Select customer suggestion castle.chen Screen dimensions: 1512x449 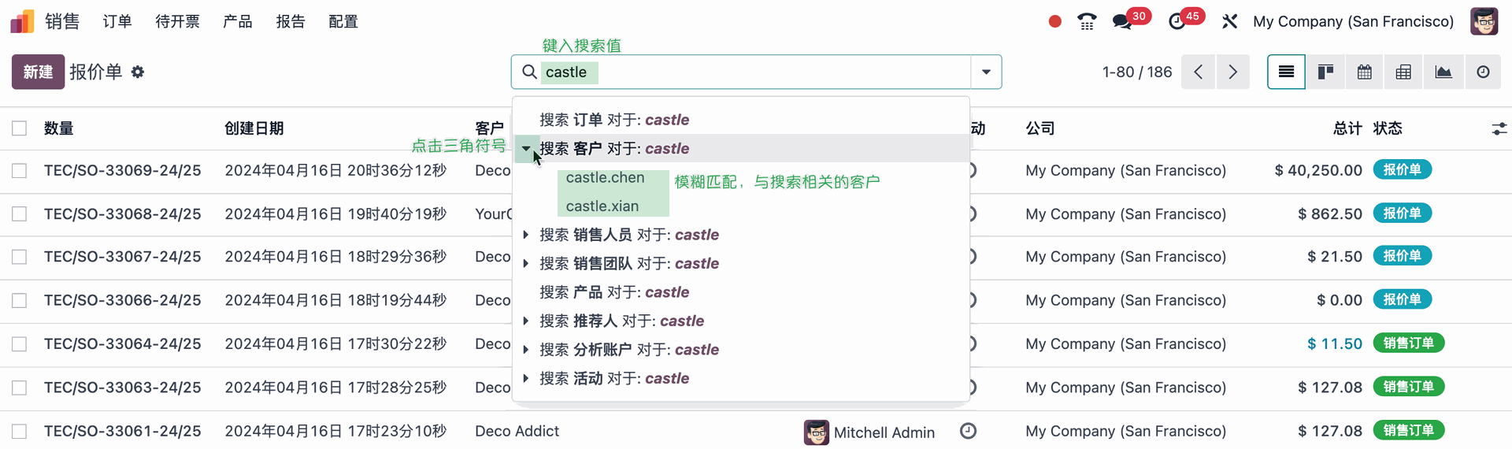pyautogui.click(x=605, y=178)
